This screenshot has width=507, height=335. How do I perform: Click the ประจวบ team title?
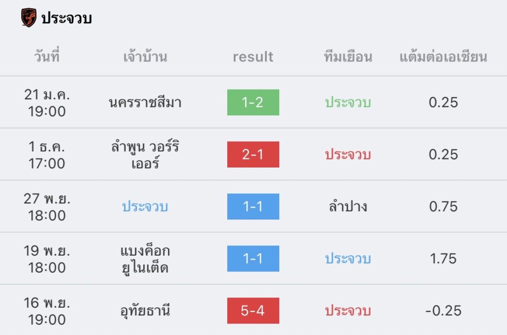(67, 18)
